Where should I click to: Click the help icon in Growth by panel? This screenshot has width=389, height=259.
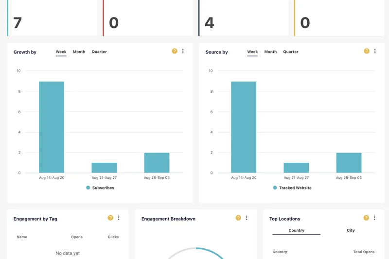[x=175, y=51]
